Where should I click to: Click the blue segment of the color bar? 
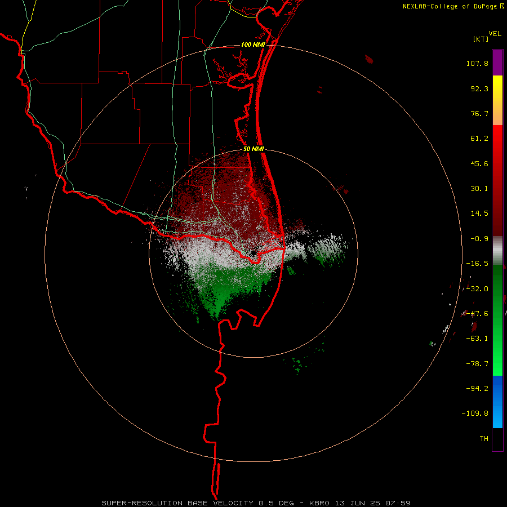point(497,402)
